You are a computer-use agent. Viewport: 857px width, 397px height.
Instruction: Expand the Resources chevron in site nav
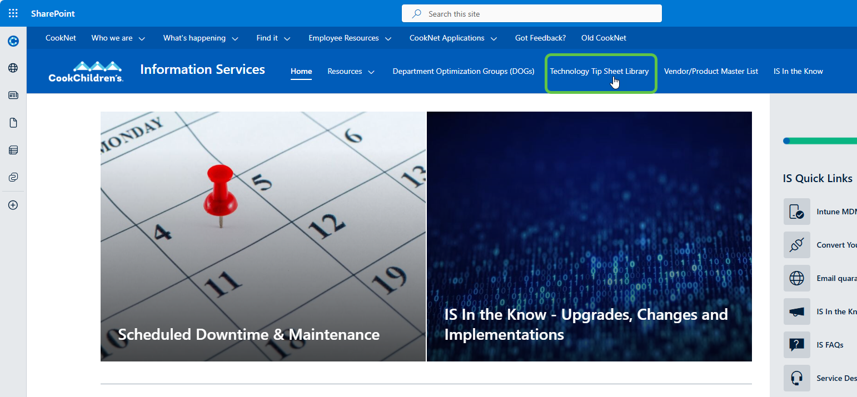[x=371, y=72]
